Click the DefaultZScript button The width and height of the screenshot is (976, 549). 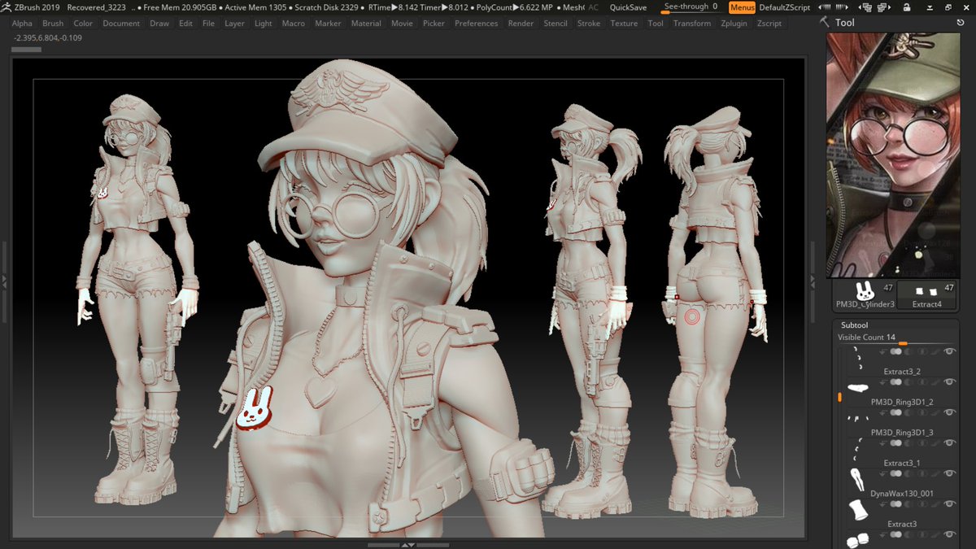785,7
